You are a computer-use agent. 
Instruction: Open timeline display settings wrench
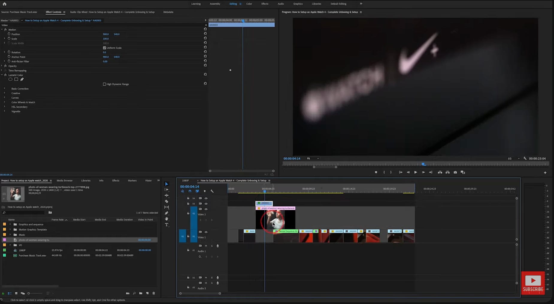[x=212, y=191]
